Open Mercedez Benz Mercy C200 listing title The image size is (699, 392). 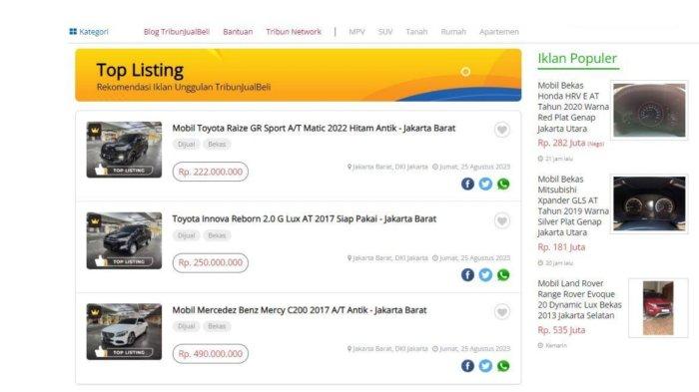click(300, 310)
